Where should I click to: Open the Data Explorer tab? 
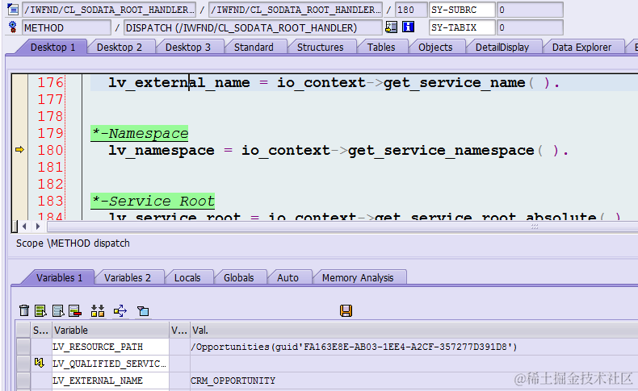click(581, 47)
